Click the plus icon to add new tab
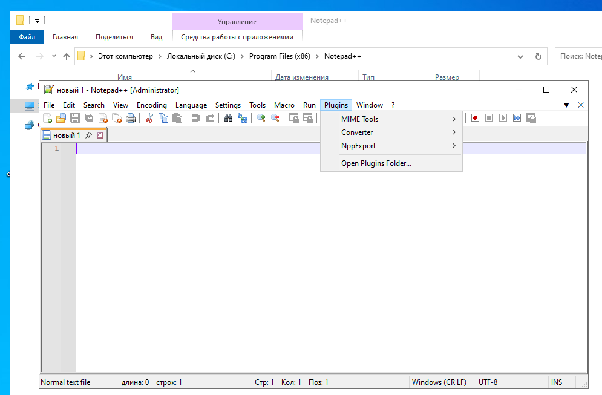Screen dimensions: 602x395 tap(551, 105)
